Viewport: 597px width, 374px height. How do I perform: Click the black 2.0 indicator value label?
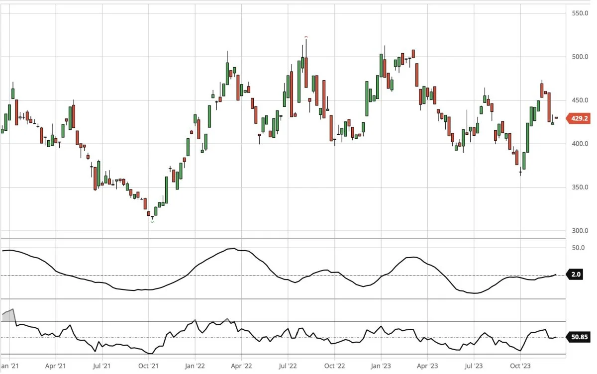click(x=576, y=275)
